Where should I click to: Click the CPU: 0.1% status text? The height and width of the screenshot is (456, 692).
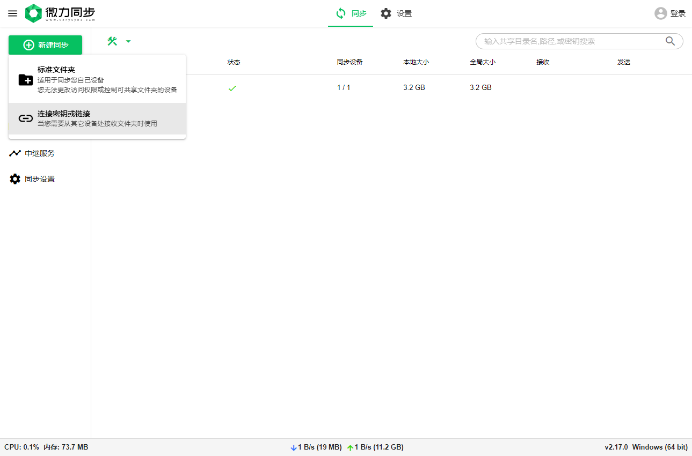click(x=21, y=447)
